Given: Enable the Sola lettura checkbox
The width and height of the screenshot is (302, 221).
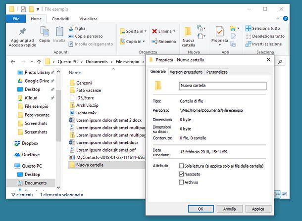Looking at the screenshot, I should point(181,166).
